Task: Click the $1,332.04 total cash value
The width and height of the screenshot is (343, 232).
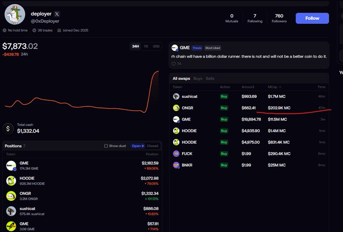Action: tap(28, 131)
